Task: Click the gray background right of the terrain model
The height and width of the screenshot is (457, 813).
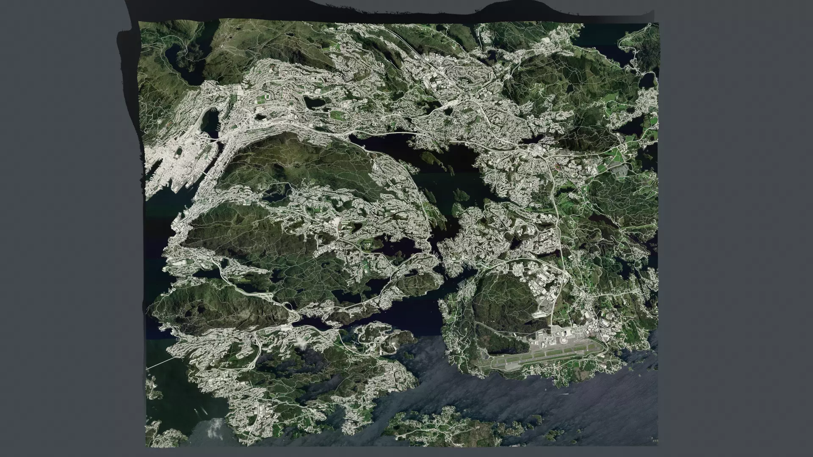Action: point(737,228)
